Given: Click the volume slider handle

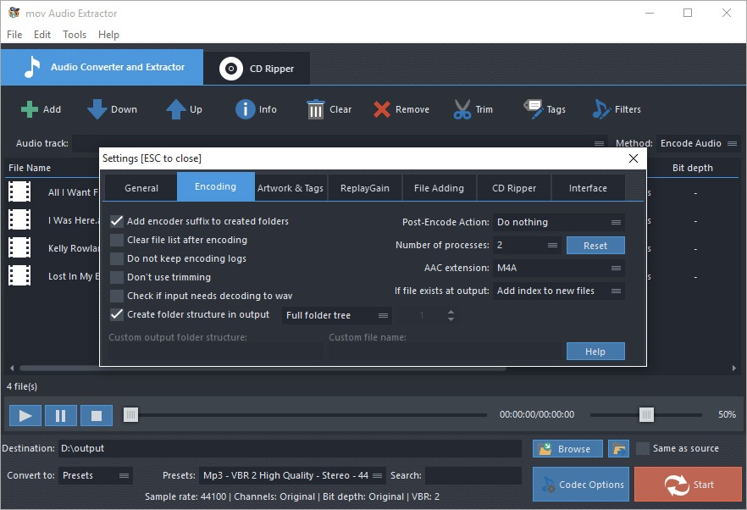Looking at the screenshot, I should click(646, 414).
